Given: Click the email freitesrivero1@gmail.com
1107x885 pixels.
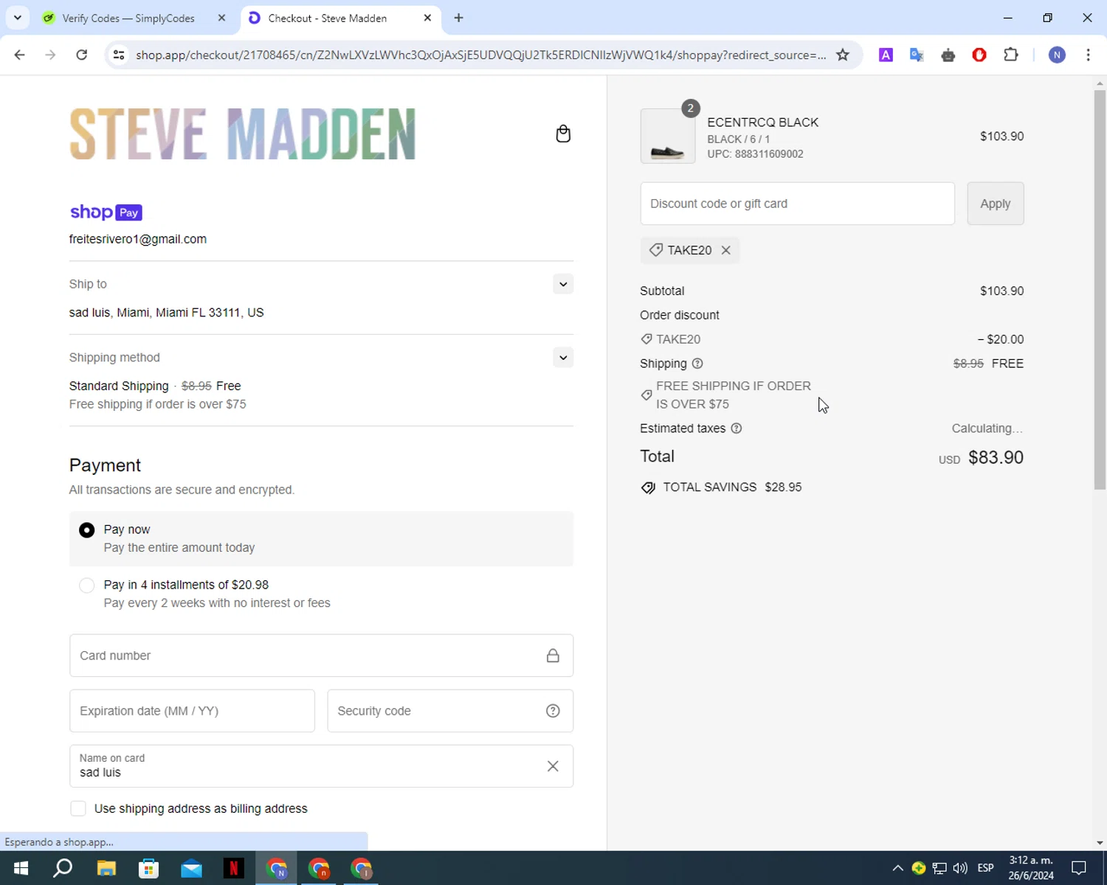Looking at the screenshot, I should click(x=138, y=239).
